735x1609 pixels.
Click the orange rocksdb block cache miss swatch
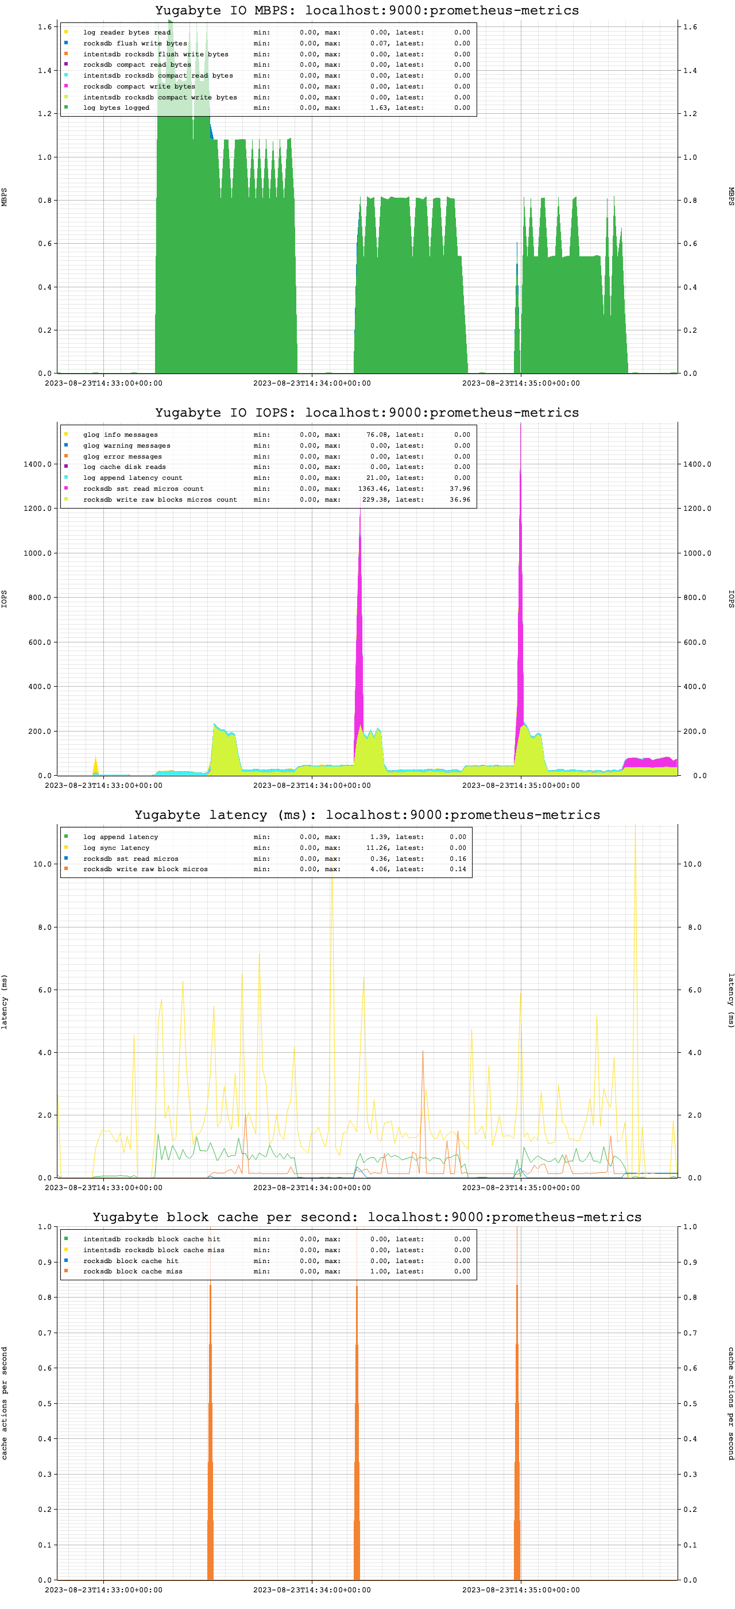(66, 1271)
